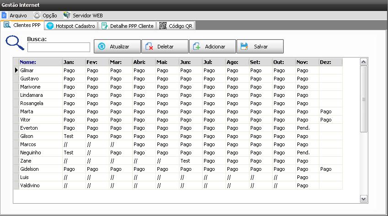Screen dimensions: 388x216
Task: Click Gilson's Jan cell reading Test
Action: [x=74, y=136]
